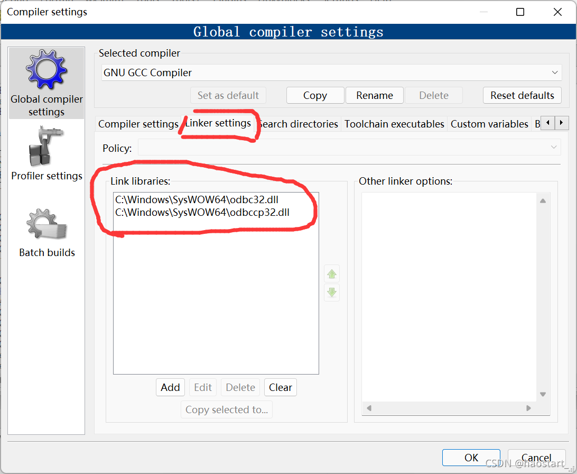Image resolution: width=577 pixels, height=474 pixels.
Task: Click the Copy compiler button
Action: tap(315, 95)
